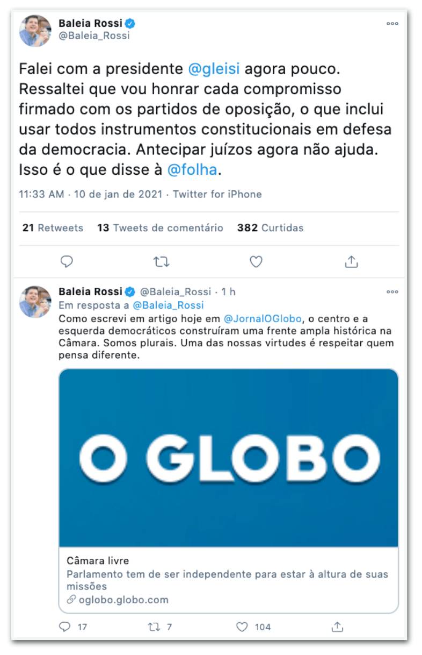422x655 pixels.
Task: View the 13 Tweets de comentário list
Action: [x=160, y=228]
